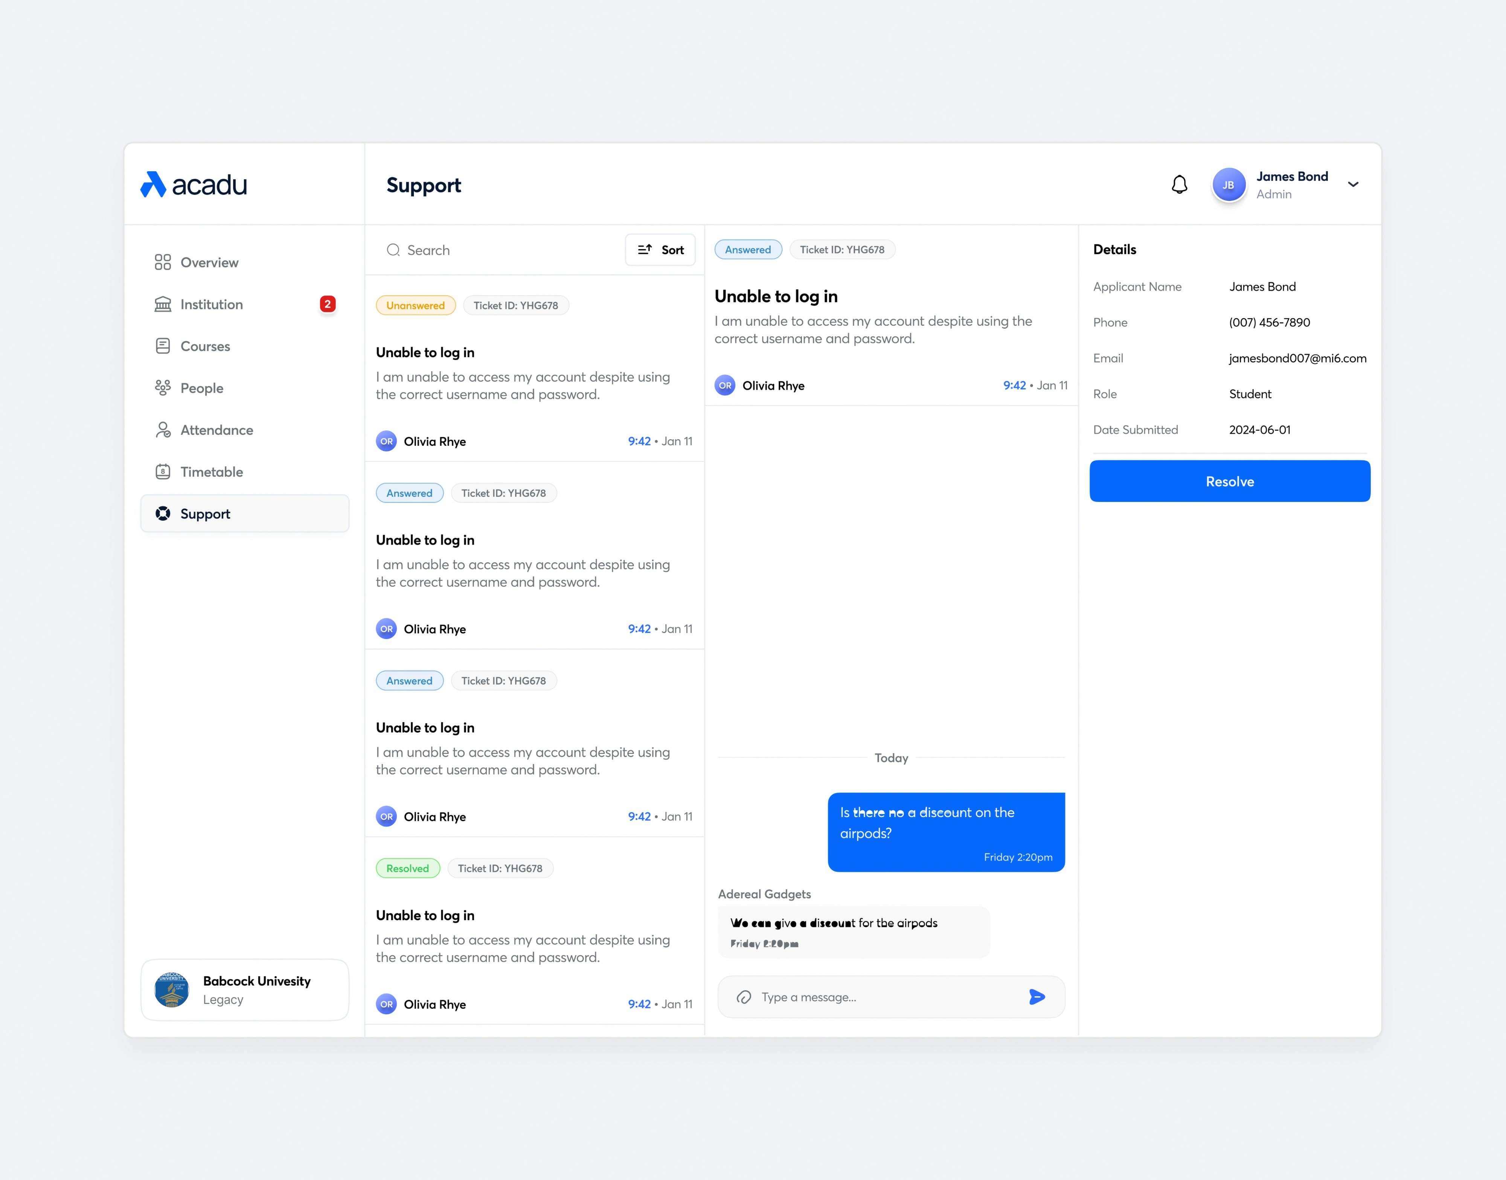This screenshot has width=1506, height=1180.
Task: Click the send message arrow button
Action: click(x=1038, y=996)
